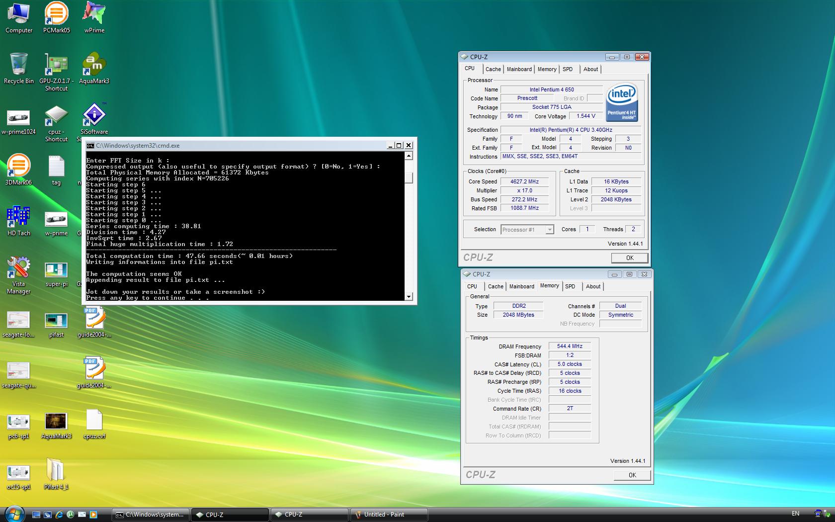Click the EN language indicator in taskbar
The image size is (835, 522).
pyautogui.click(x=795, y=514)
